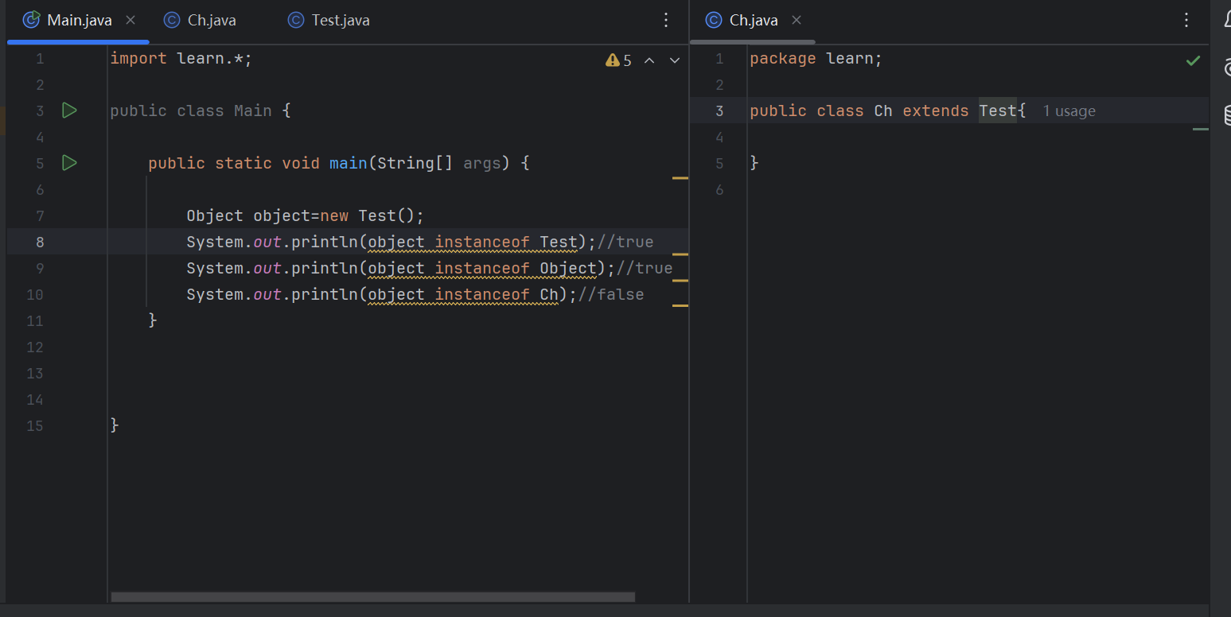Image resolution: width=1231 pixels, height=617 pixels.
Task: Close Ch.java tab in right pane
Action: pos(797,21)
